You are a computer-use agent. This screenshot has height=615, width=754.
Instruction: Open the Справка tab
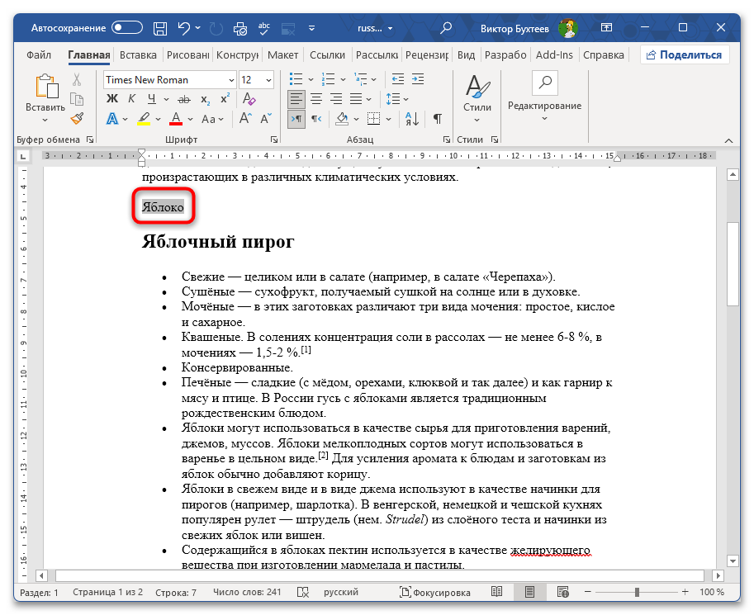pyautogui.click(x=604, y=55)
